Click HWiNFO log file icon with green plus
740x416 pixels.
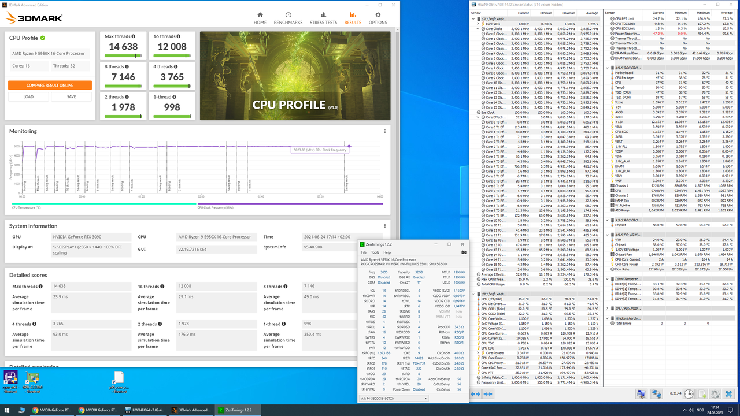702,394
